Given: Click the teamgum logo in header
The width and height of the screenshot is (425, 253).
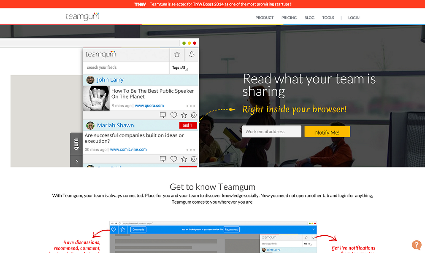Looking at the screenshot, I should click(82, 16).
